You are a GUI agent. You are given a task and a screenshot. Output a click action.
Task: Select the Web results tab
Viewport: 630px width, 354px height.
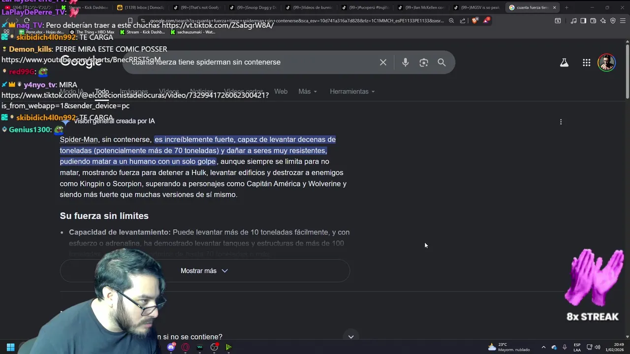tap(281, 91)
